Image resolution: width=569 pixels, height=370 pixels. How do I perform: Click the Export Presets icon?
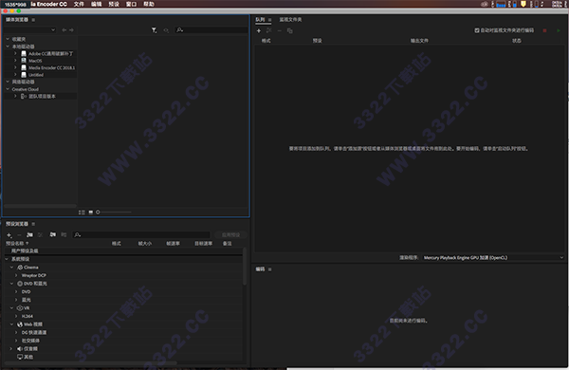[x=64, y=235]
